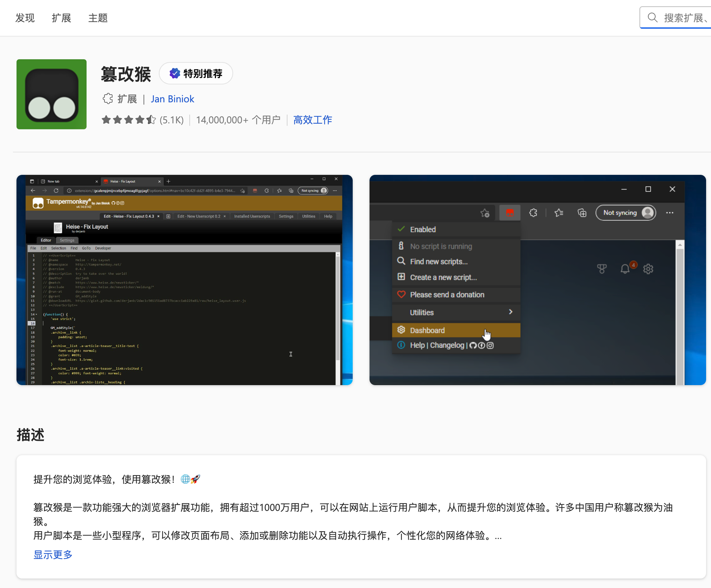Click the verified badge in 特别推荐
Image resolution: width=711 pixels, height=588 pixels.
(x=175, y=73)
